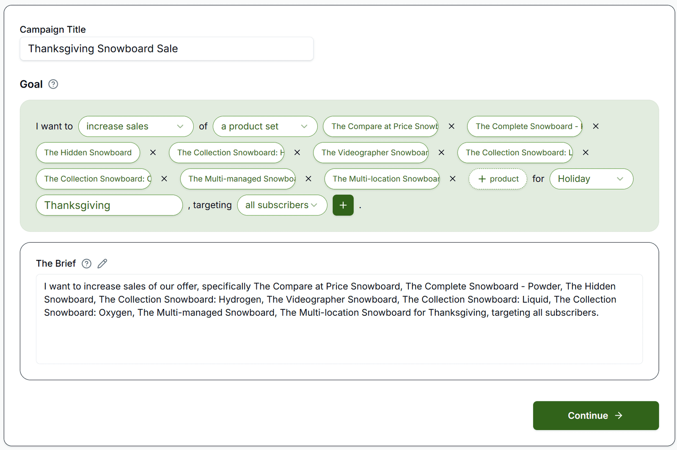The height and width of the screenshot is (450, 677).
Task: Click the pencil edit icon beside The Brief
Action: tap(102, 264)
